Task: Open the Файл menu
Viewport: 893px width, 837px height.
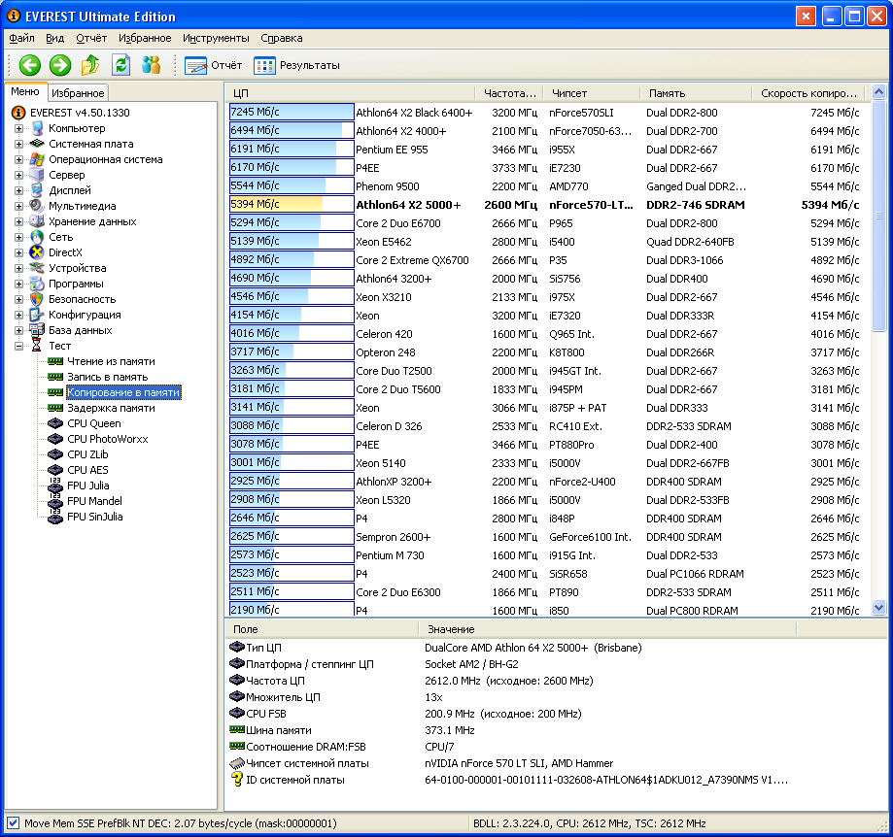Action: 21,38
